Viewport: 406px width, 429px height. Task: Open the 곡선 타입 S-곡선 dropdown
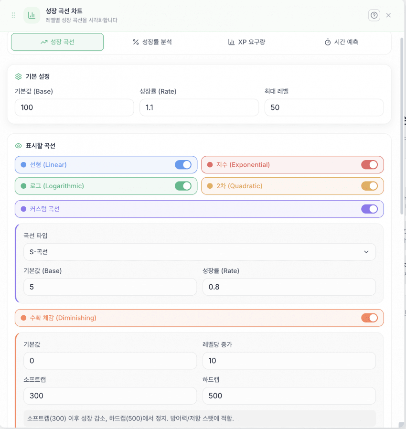pyautogui.click(x=200, y=252)
